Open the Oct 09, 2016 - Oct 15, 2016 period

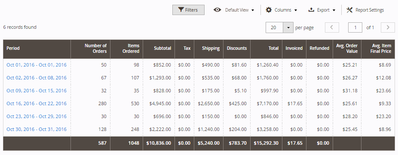click(x=37, y=91)
